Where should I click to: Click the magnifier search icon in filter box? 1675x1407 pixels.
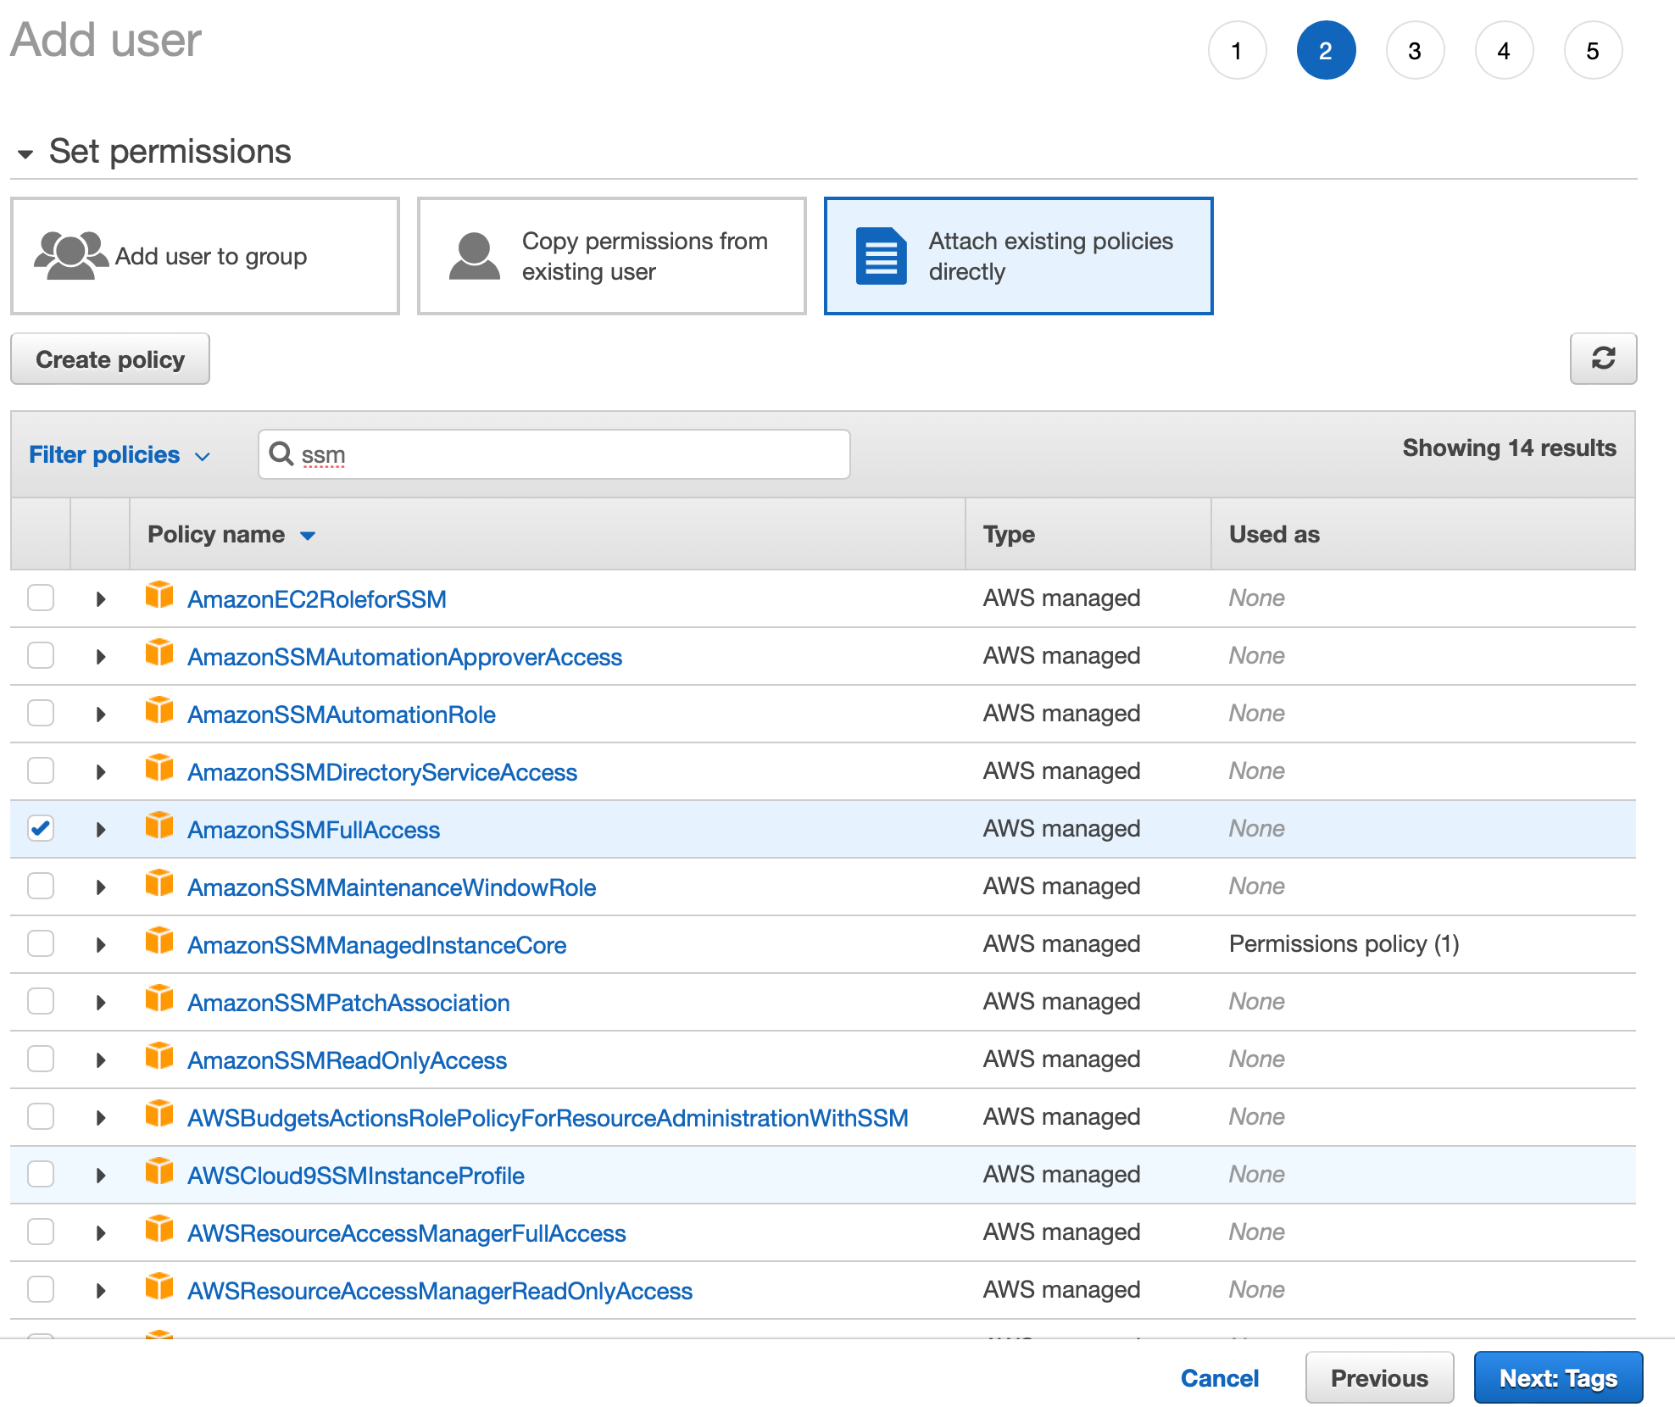point(281,453)
